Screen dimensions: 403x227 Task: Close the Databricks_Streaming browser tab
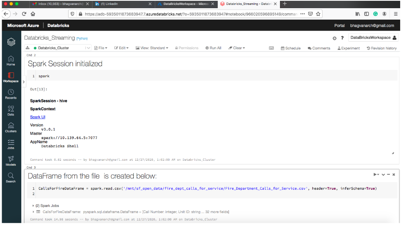coord(275,4)
